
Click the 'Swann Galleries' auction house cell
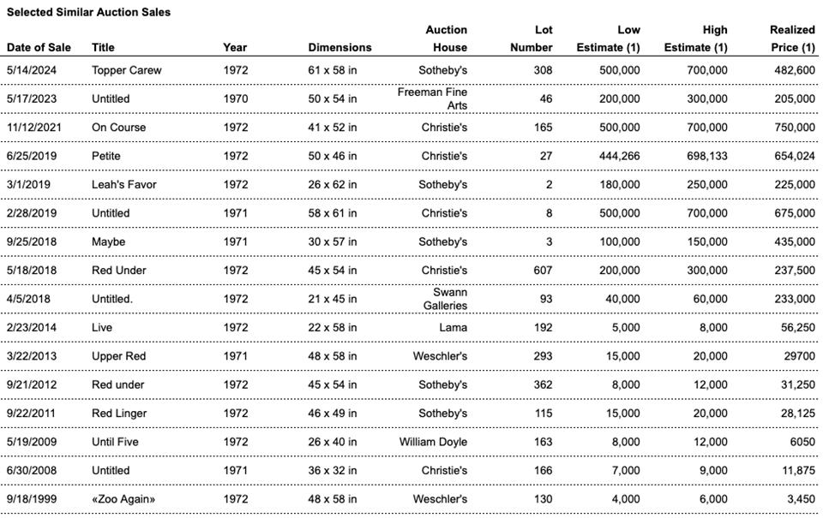(449, 299)
